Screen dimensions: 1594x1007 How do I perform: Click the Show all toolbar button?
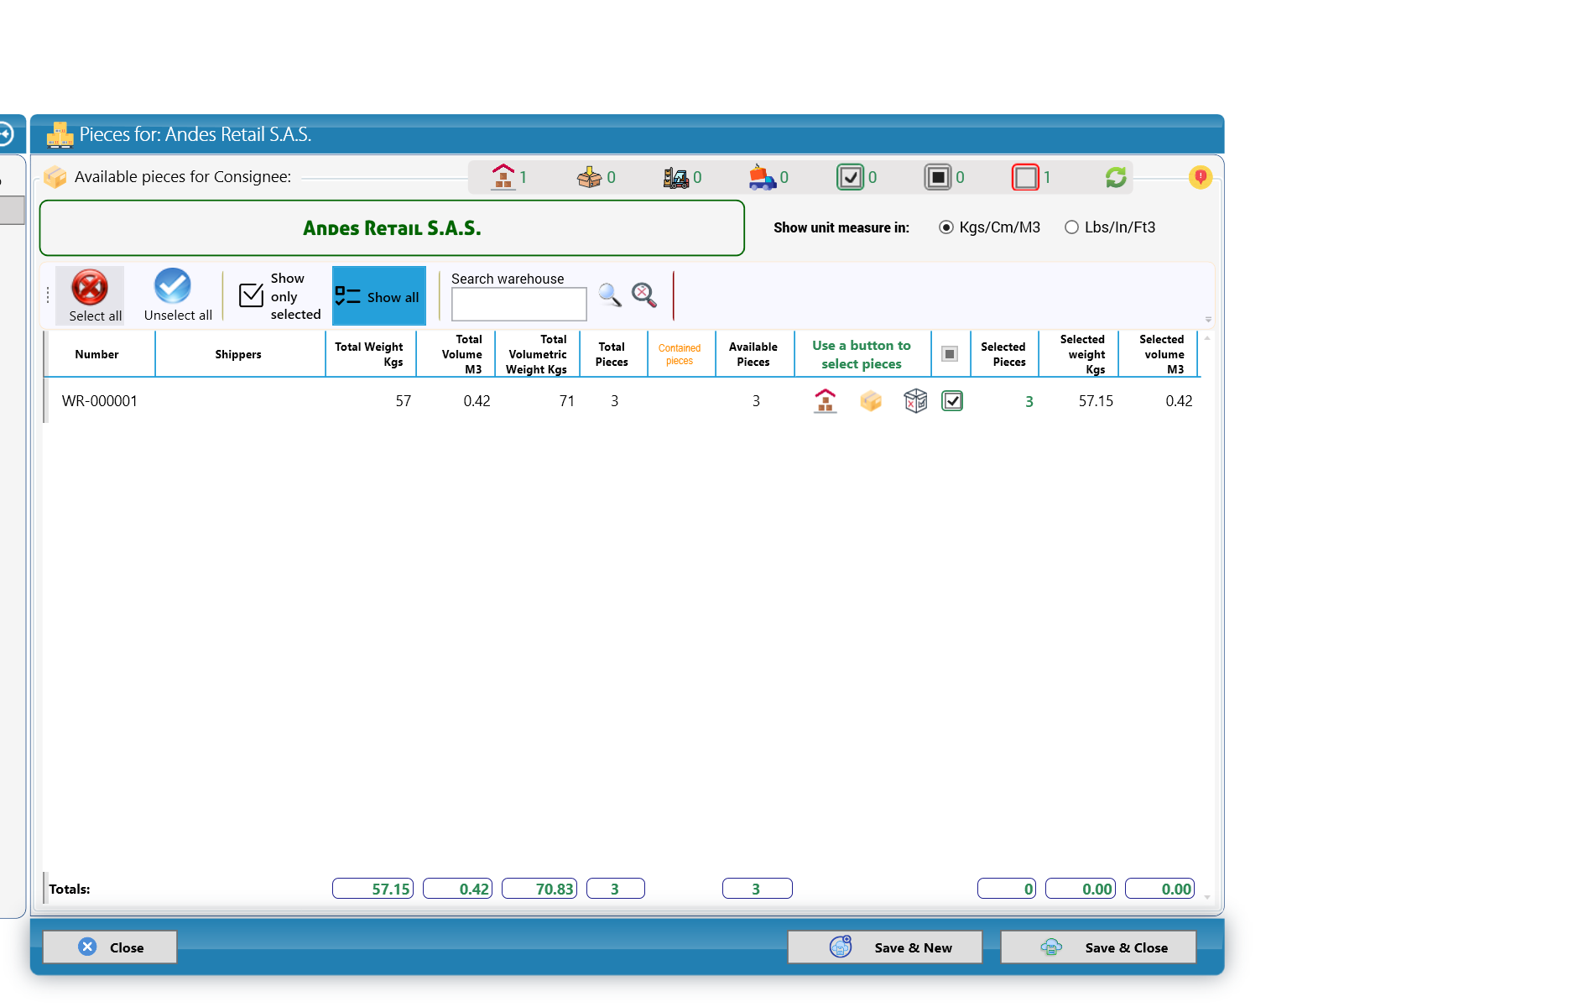pos(379,295)
